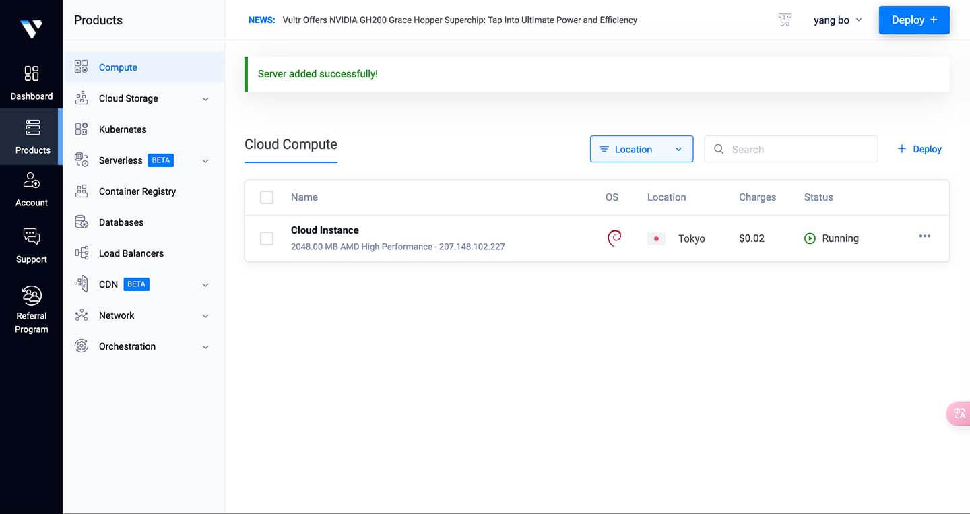
Task: Click the green Running status icon
Action: 810,238
